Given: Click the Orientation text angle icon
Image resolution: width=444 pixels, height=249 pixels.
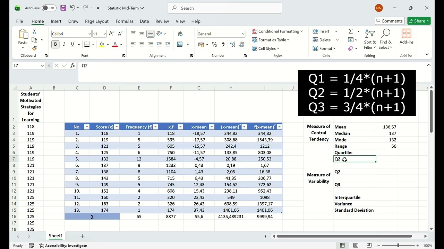Looking at the screenshot, I should click(x=159, y=34).
